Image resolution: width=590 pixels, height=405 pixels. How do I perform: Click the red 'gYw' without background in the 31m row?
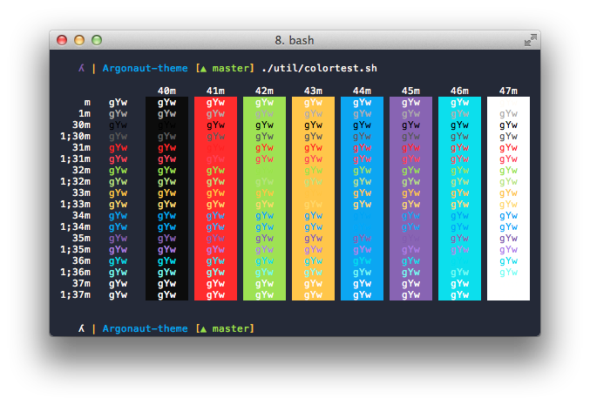click(x=119, y=148)
